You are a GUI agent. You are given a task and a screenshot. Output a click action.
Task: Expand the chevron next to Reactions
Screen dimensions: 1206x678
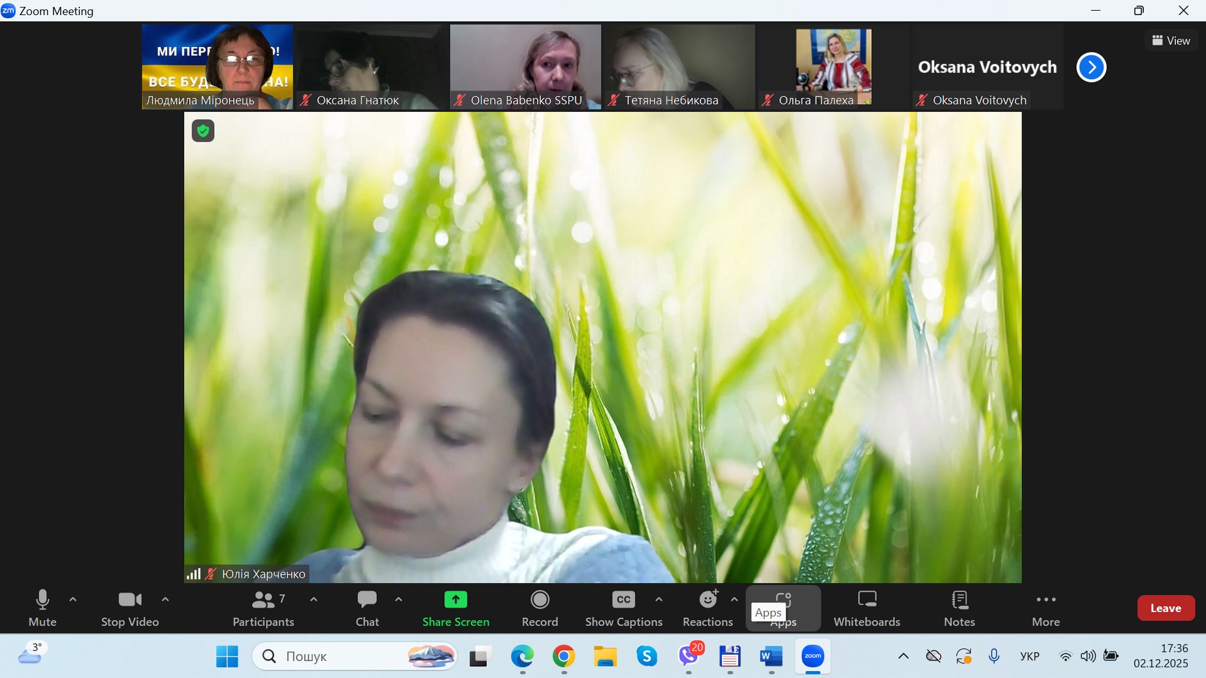pyautogui.click(x=734, y=600)
